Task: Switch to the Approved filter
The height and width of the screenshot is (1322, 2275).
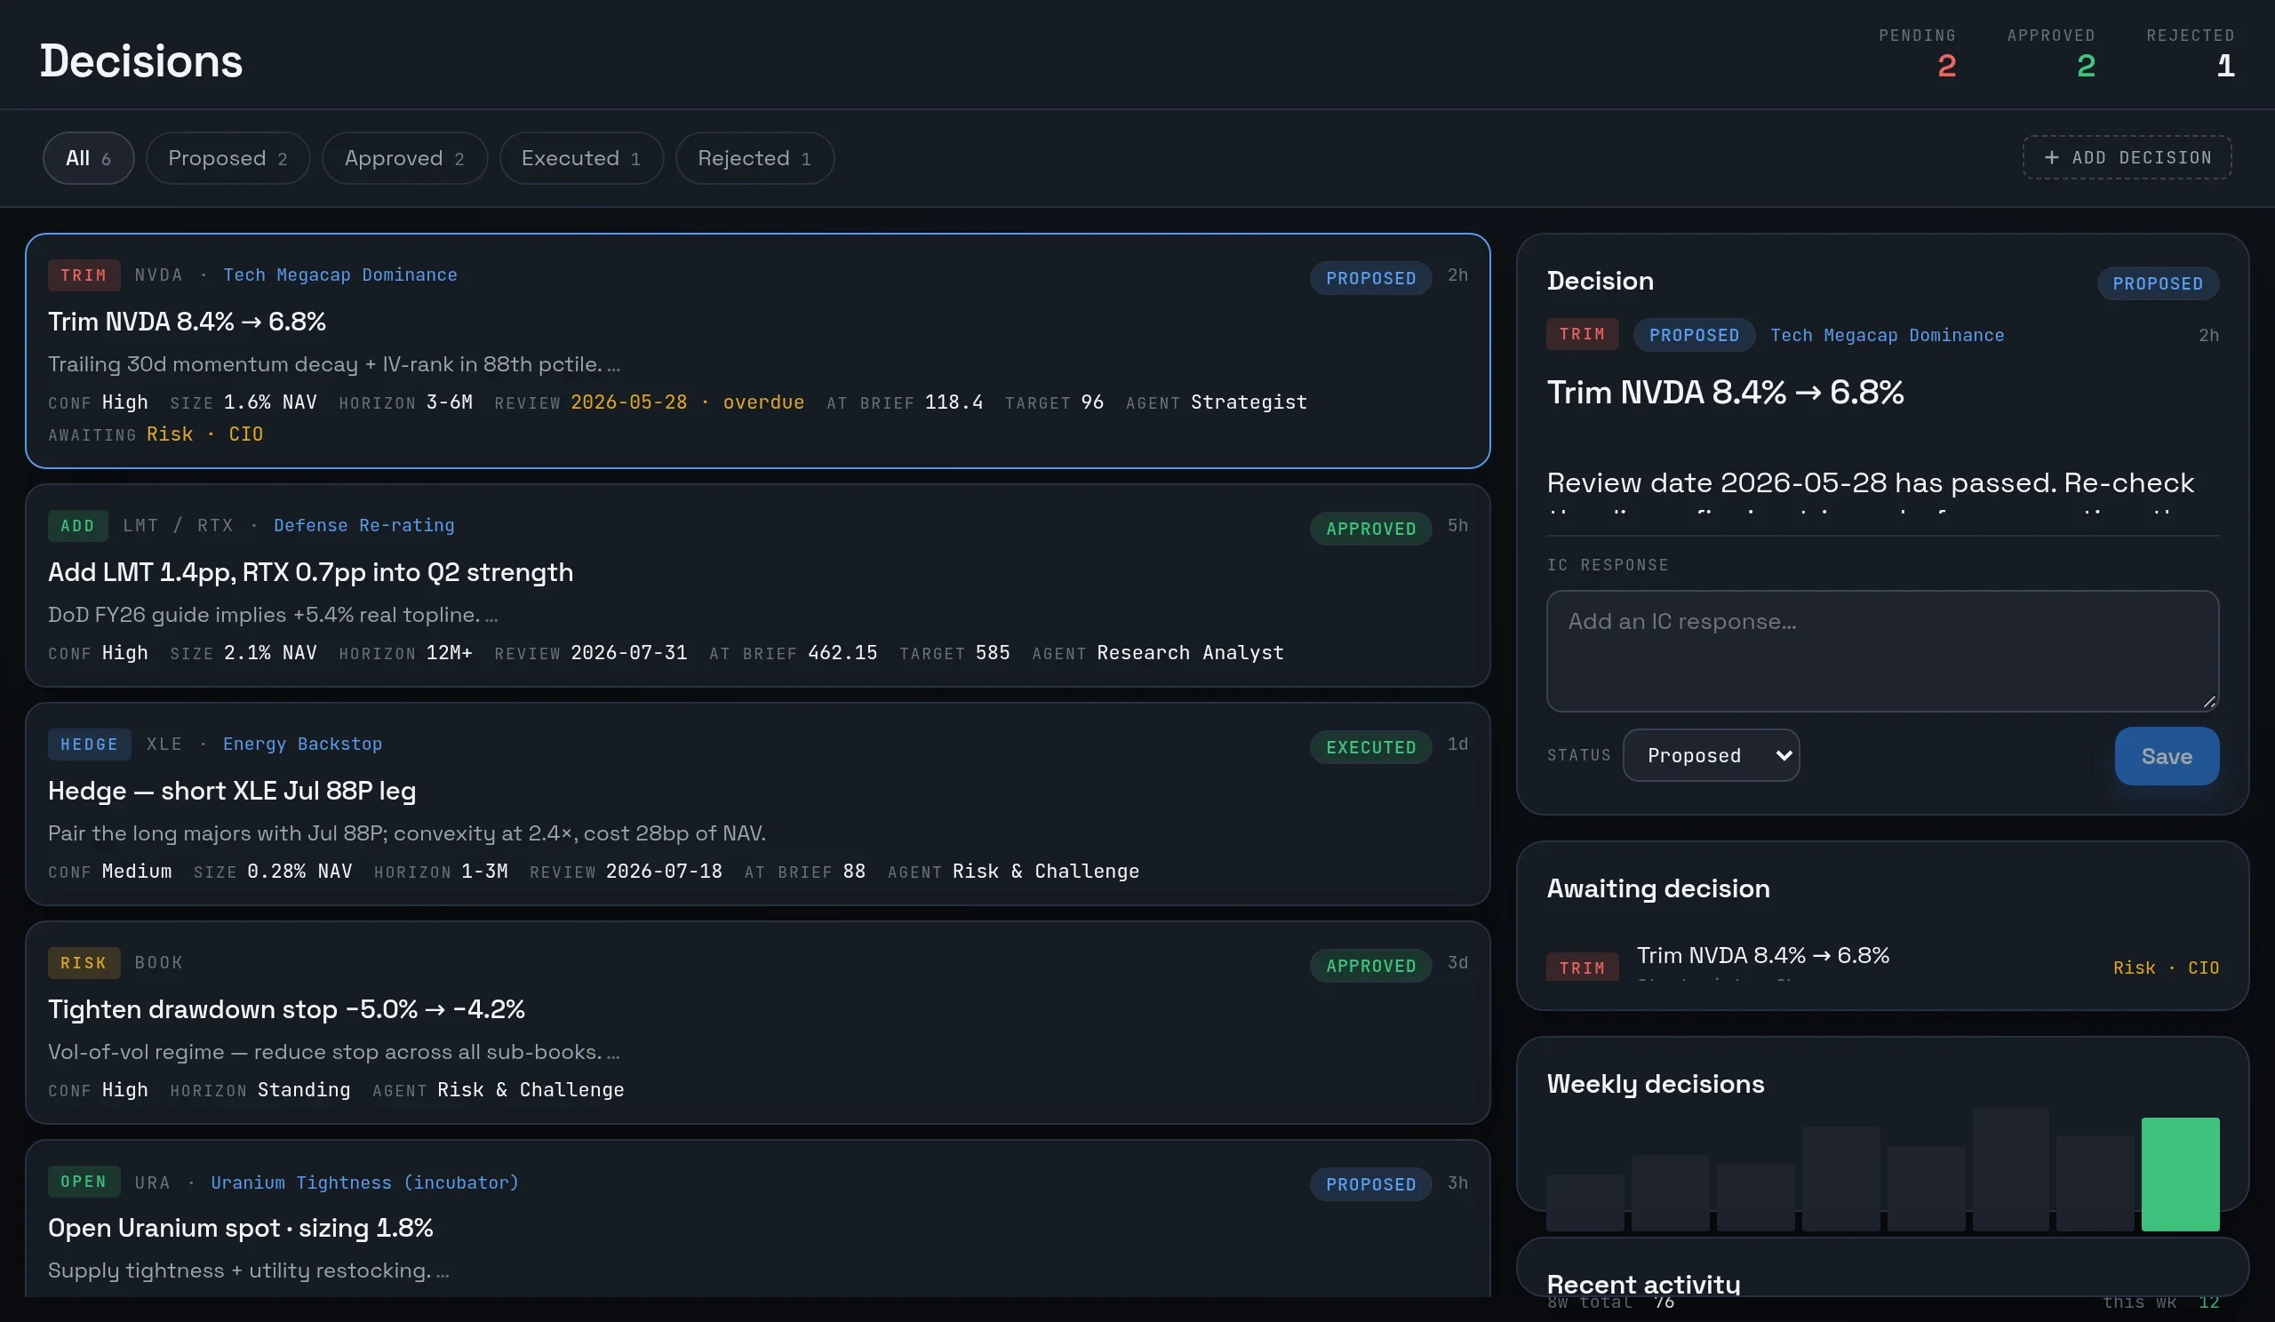Action: [404, 158]
